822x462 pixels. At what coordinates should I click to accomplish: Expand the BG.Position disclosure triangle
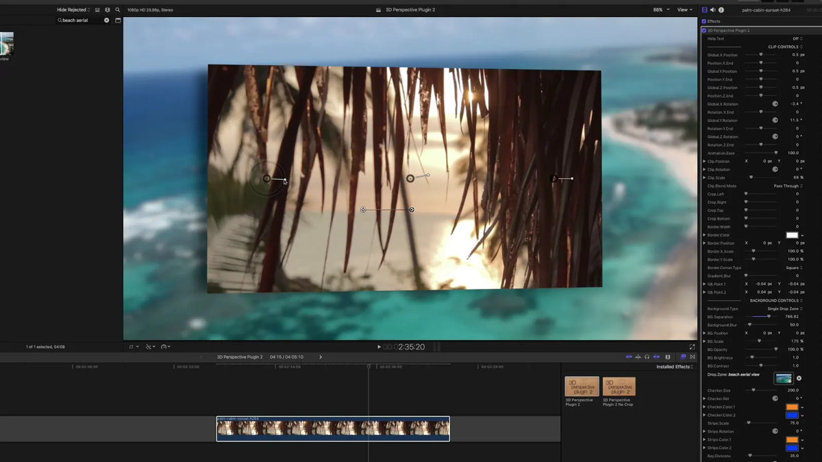pyautogui.click(x=704, y=333)
